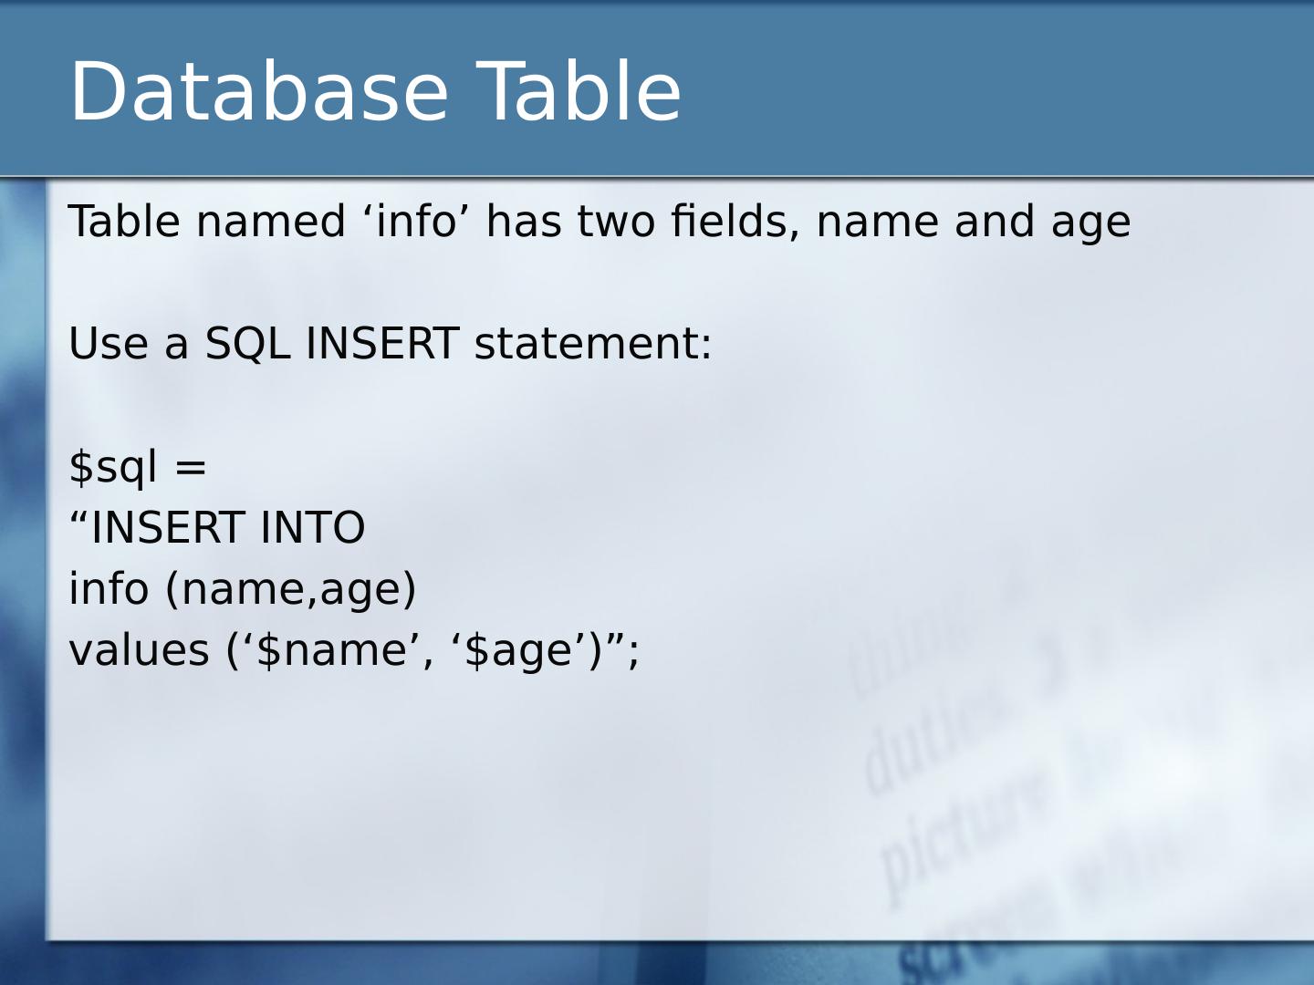This screenshot has width=1314, height=985.
Task: Click the word 'SQL' in the second sentence
Action: pos(247,345)
